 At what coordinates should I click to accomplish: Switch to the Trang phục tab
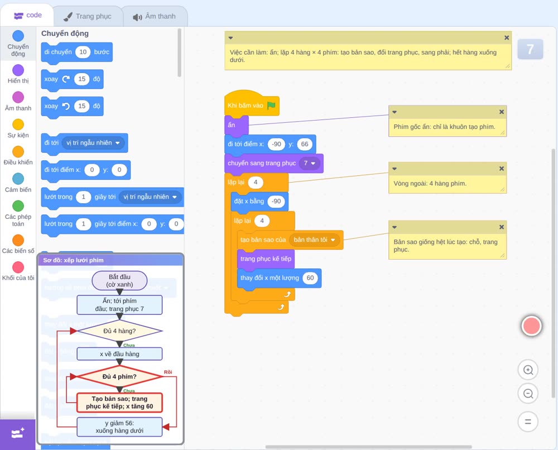88,16
